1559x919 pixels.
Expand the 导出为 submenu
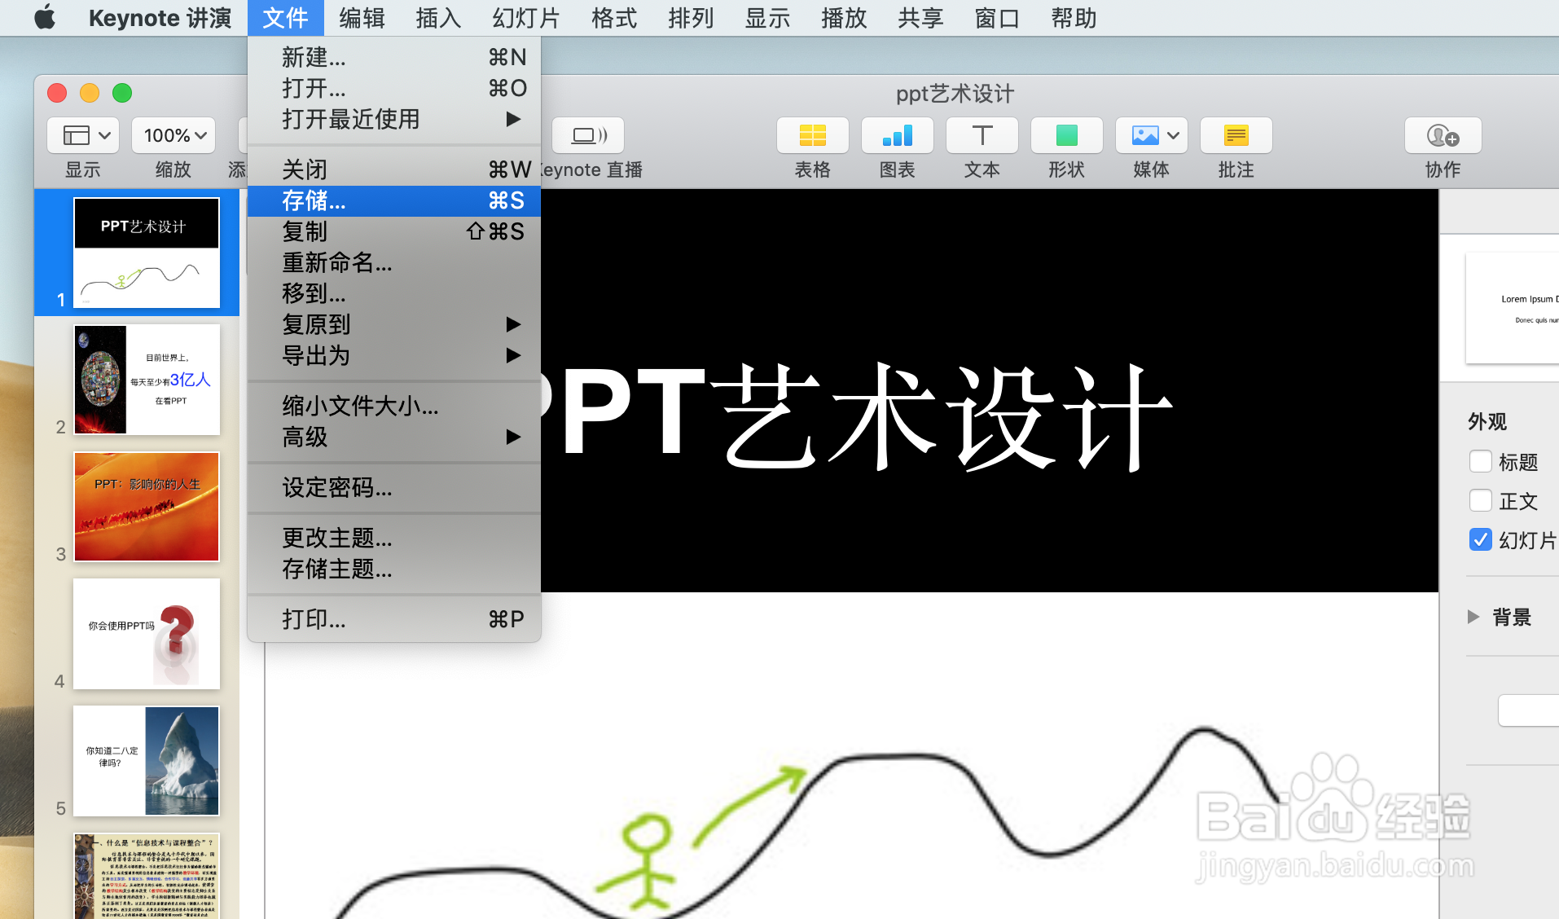click(394, 355)
